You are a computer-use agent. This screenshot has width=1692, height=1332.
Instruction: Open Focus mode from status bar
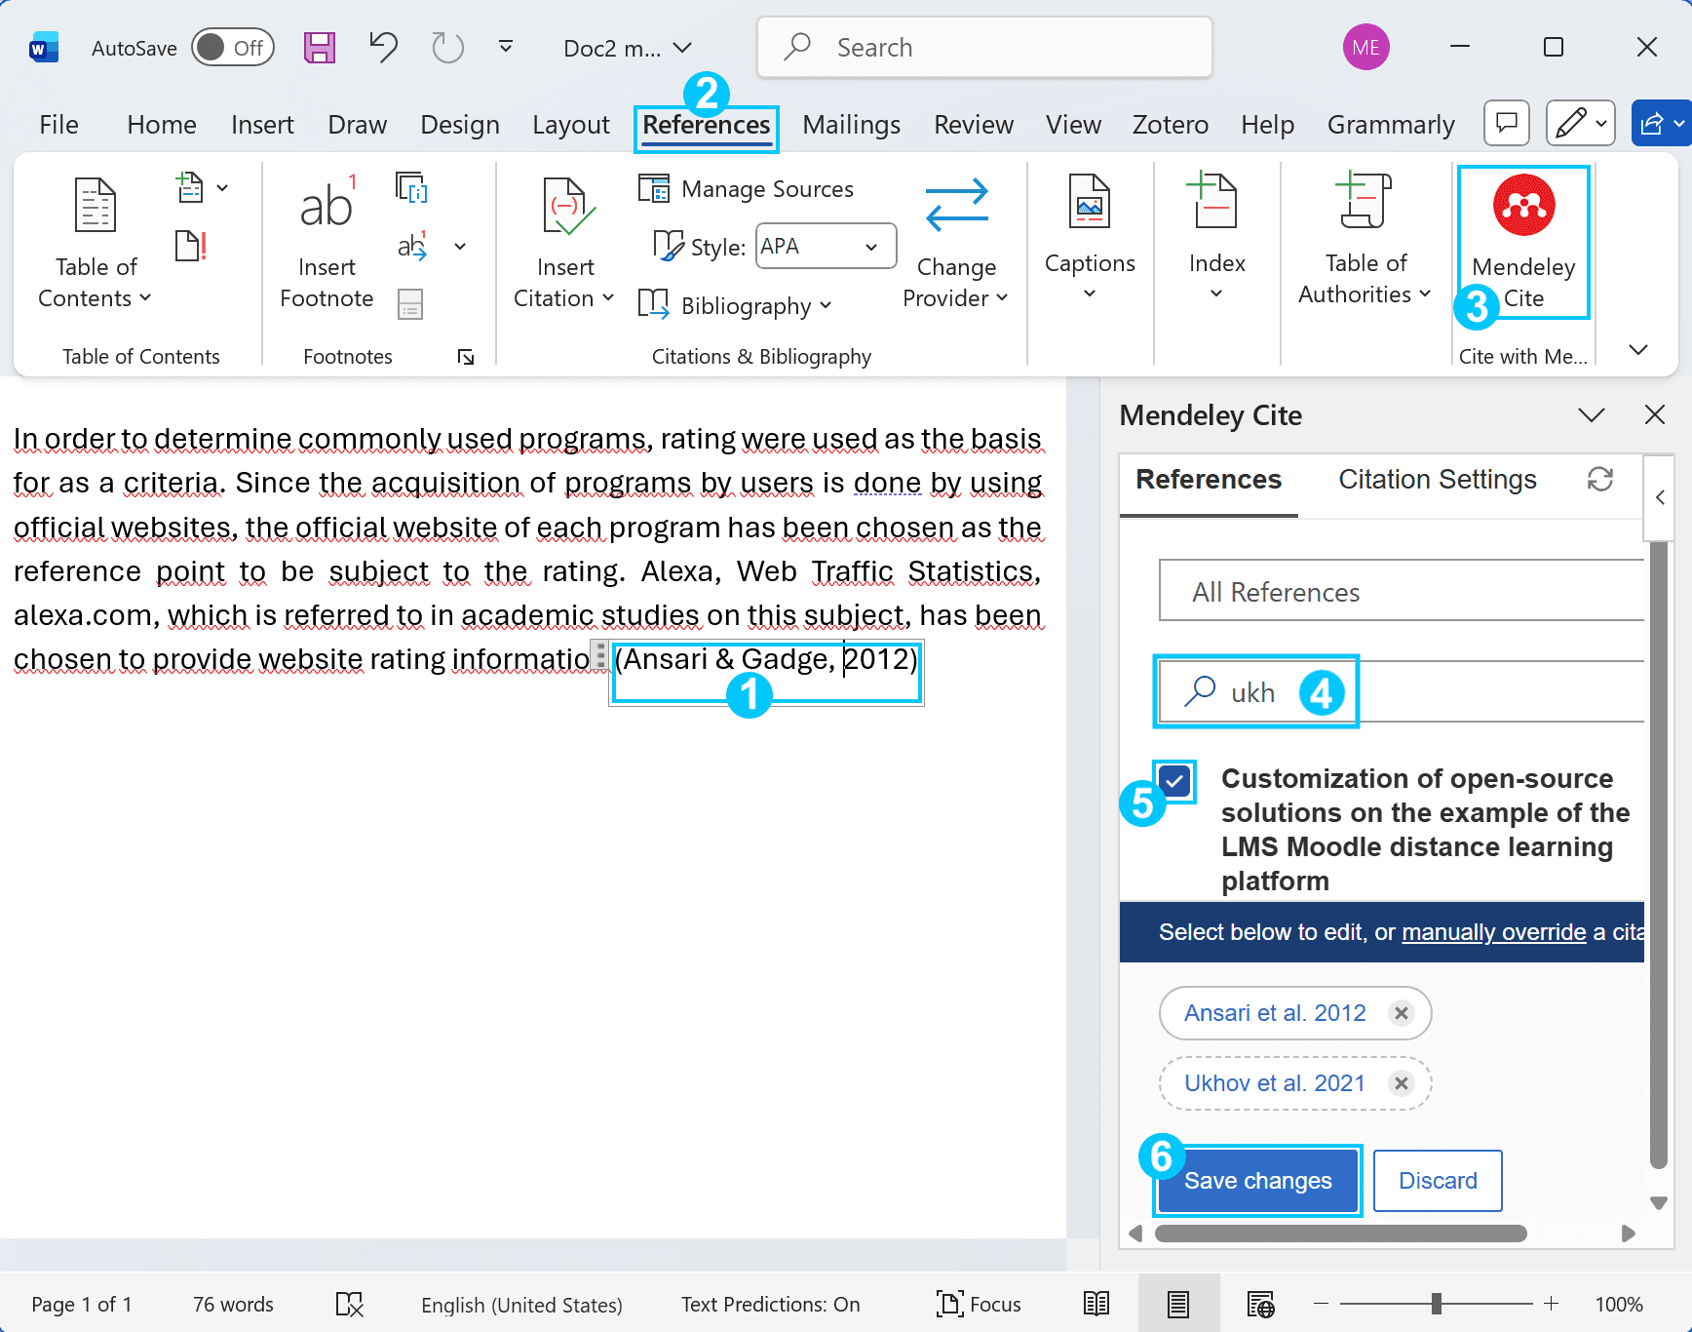coord(979,1304)
